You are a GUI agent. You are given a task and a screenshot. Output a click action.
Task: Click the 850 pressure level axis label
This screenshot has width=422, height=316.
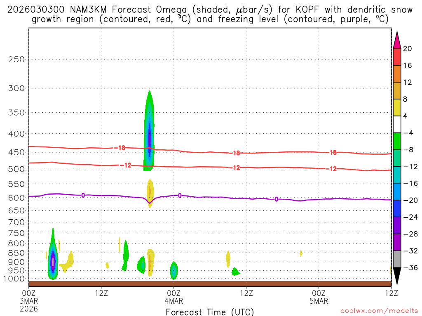pos(16,253)
